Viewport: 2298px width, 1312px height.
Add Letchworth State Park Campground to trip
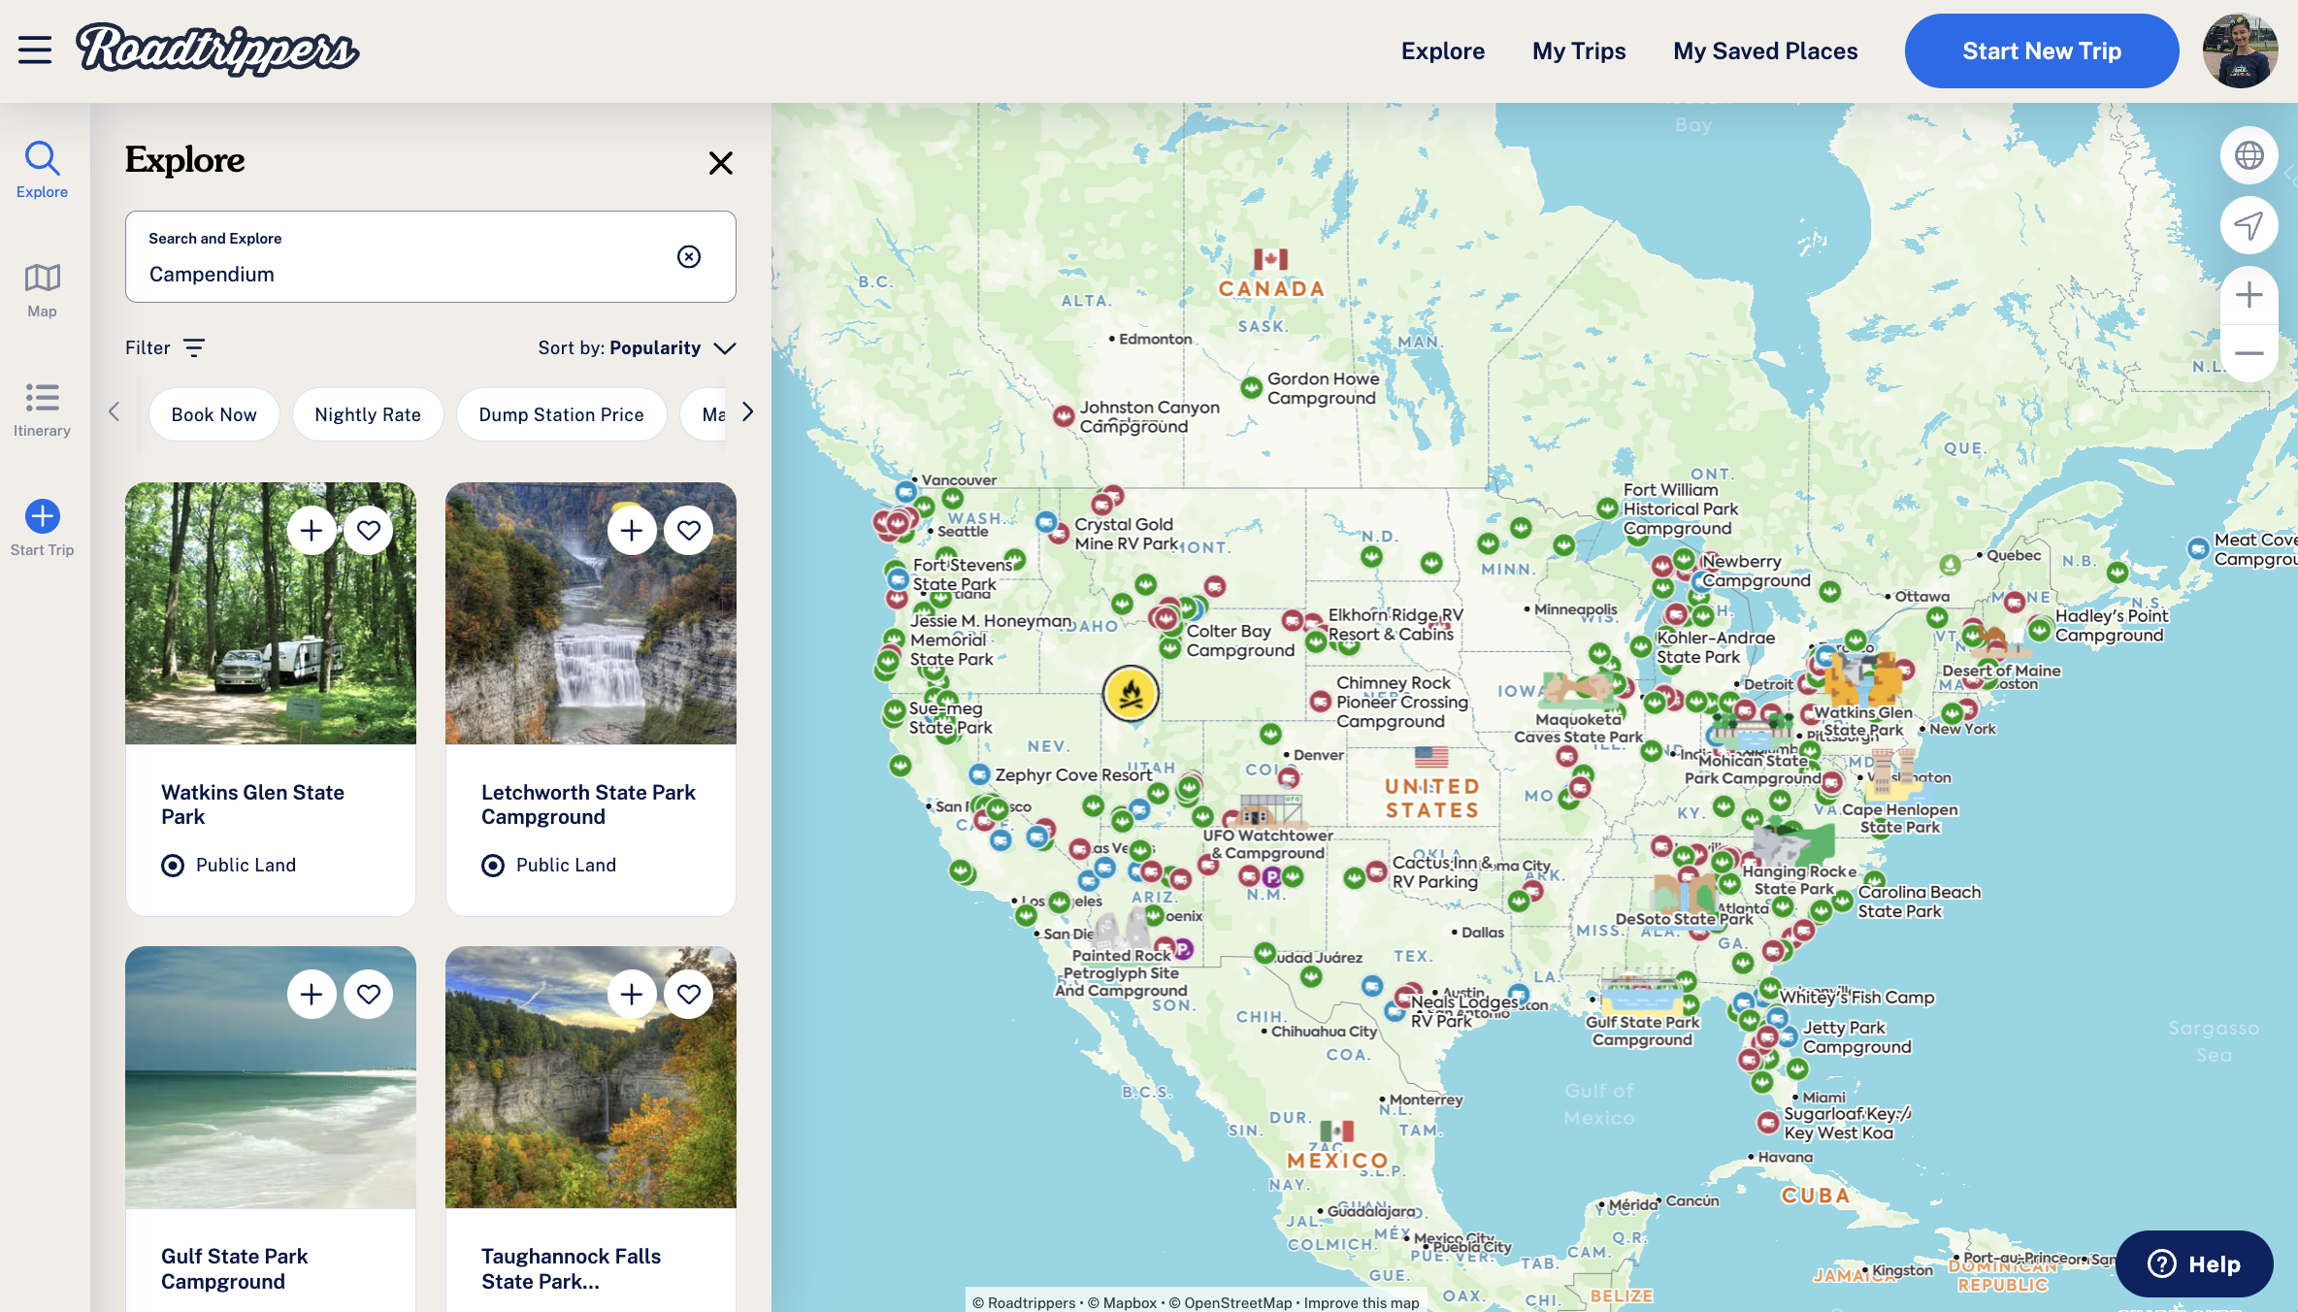pyautogui.click(x=632, y=531)
